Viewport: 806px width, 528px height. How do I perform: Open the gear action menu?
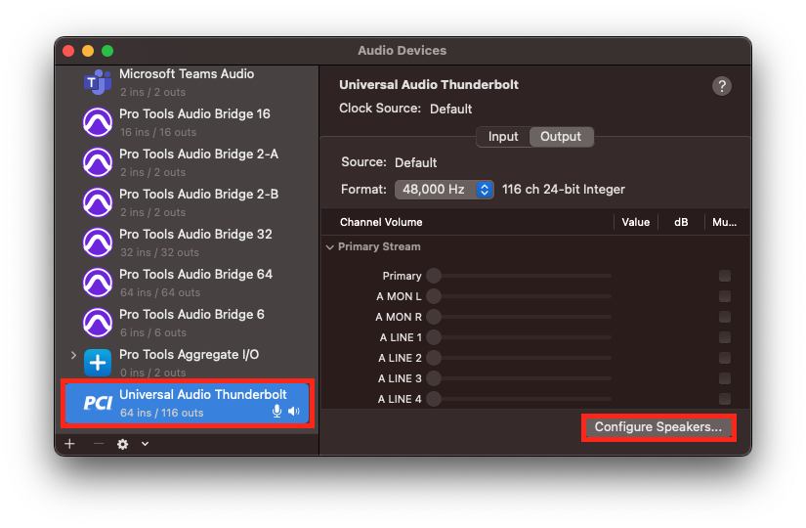click(x=122, y=444)
